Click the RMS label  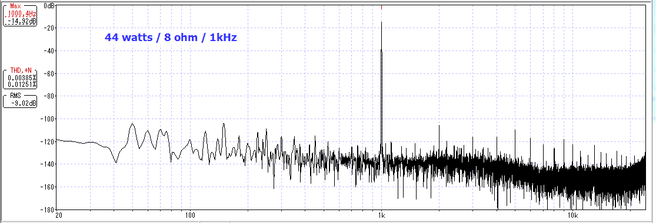(x=16, y=96)
